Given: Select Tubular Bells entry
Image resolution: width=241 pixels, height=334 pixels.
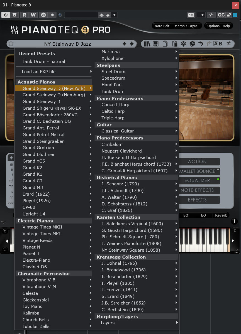Looking at the screenshot, I should (x=53, y=326).
